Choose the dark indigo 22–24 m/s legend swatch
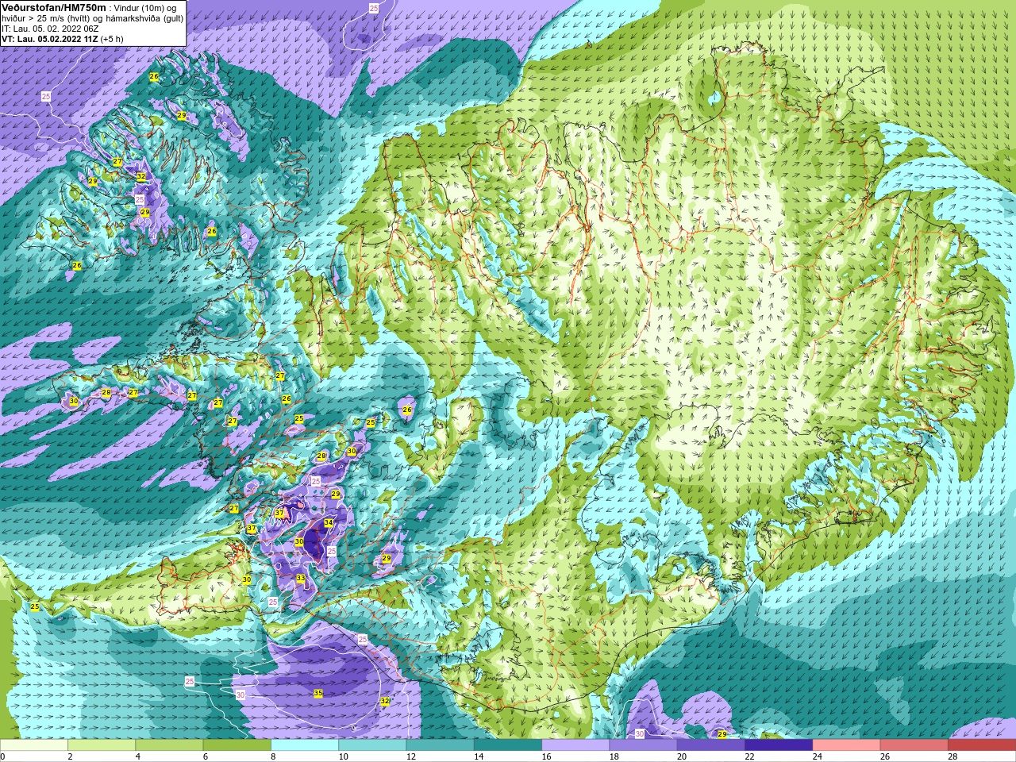Image resolution: width=1016 pixels, height=762 pixels. [779, 745]
